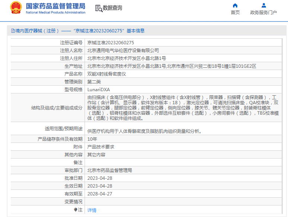Viewport: 288px width, 217px height.
Task: Click the 变更情况 label
Action: [x=73, y=202]
